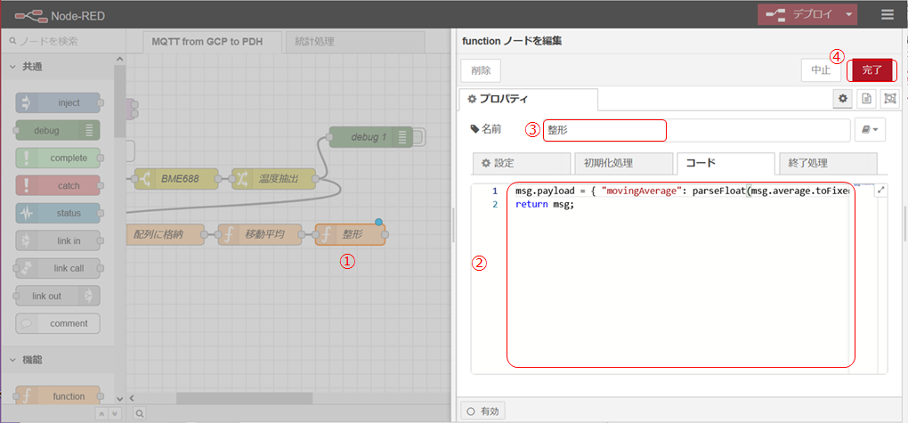
Task: Open the node appearance settings icon
Action: click(888, 99)
